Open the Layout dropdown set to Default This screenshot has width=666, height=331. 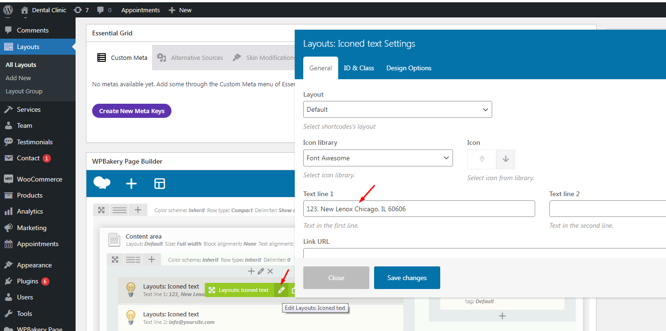pyautogui.click(x=398, y=109)
